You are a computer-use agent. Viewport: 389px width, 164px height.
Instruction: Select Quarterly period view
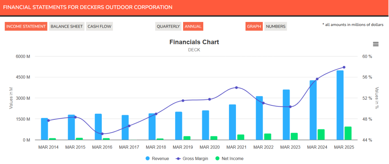[168, 26]
